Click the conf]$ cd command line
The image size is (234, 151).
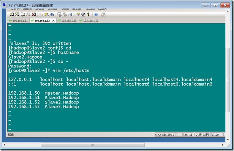click(x=40, y=48)
